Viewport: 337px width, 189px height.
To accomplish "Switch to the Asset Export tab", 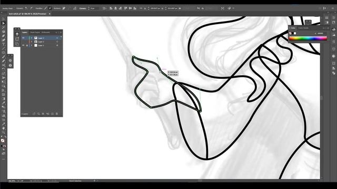I will point(35,33).
